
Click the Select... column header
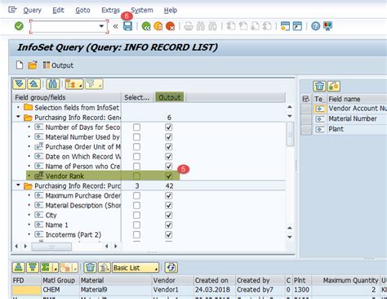coord(137,97)
